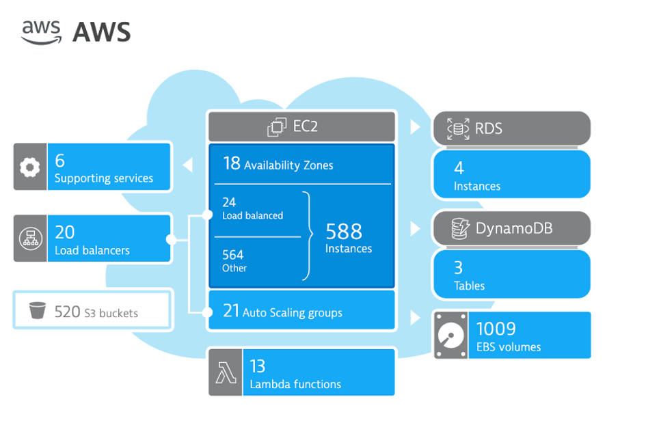Expand the arrow pointing to DynamoDB
Screen dimensions: 646x438
[x=414, y=228]
